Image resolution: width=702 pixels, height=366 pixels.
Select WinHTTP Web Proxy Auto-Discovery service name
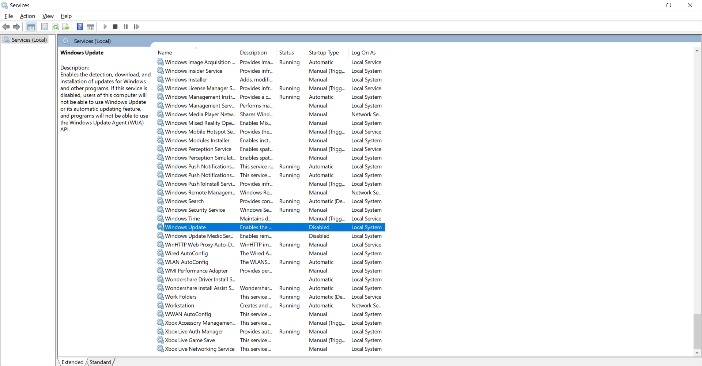[200, 245]
